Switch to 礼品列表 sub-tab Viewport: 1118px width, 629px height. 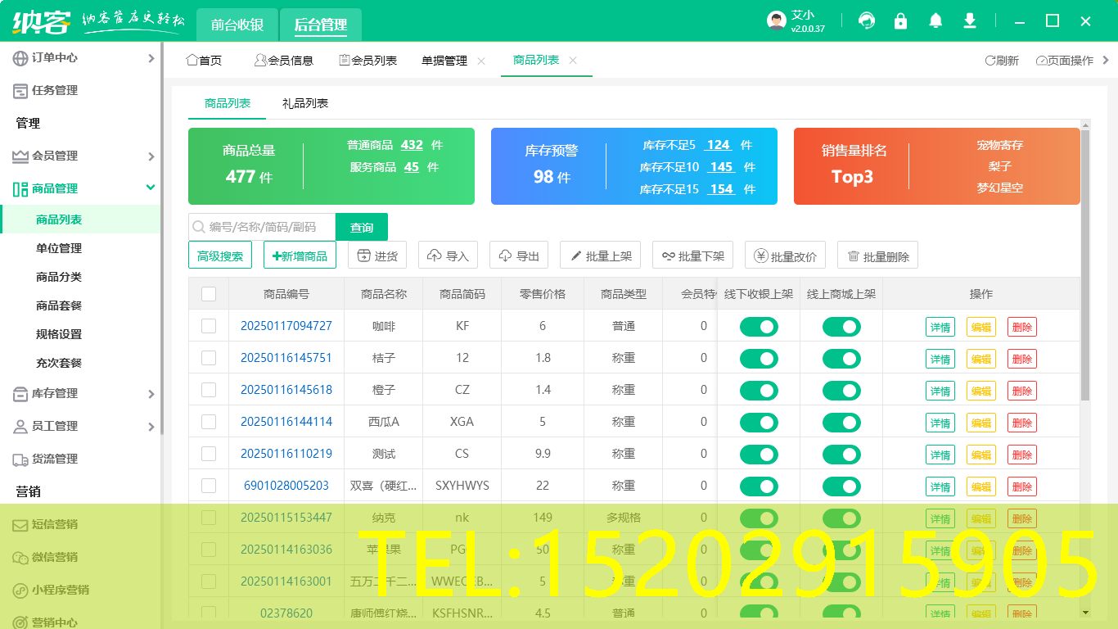click(x=305, y=103)
